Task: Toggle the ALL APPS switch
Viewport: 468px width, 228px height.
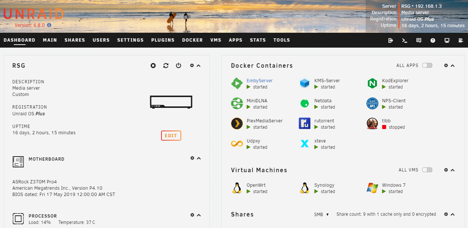Action: [x=427, y=65]
